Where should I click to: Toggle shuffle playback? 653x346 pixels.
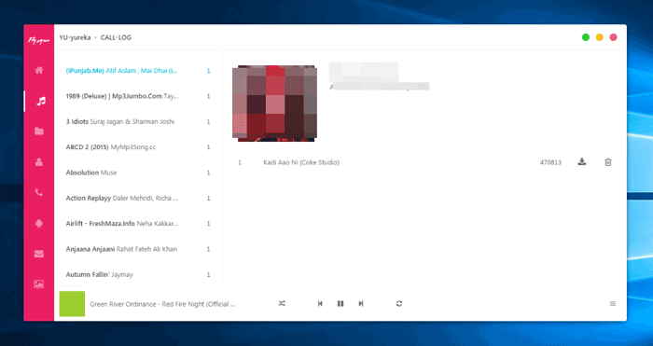pyautogui.click(x=282, y=304)
